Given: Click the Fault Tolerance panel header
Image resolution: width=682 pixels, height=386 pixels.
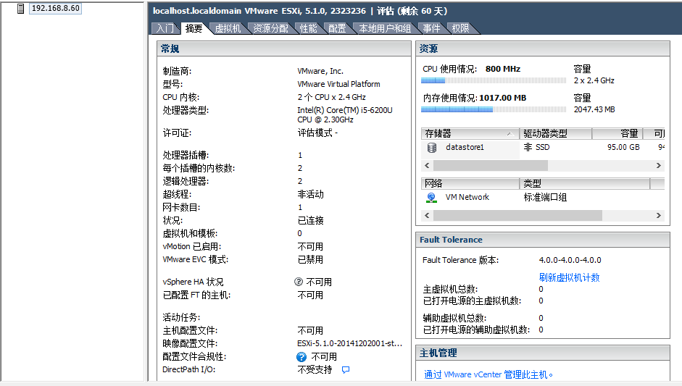Looking at the screenshot, I should click(542, 240).
